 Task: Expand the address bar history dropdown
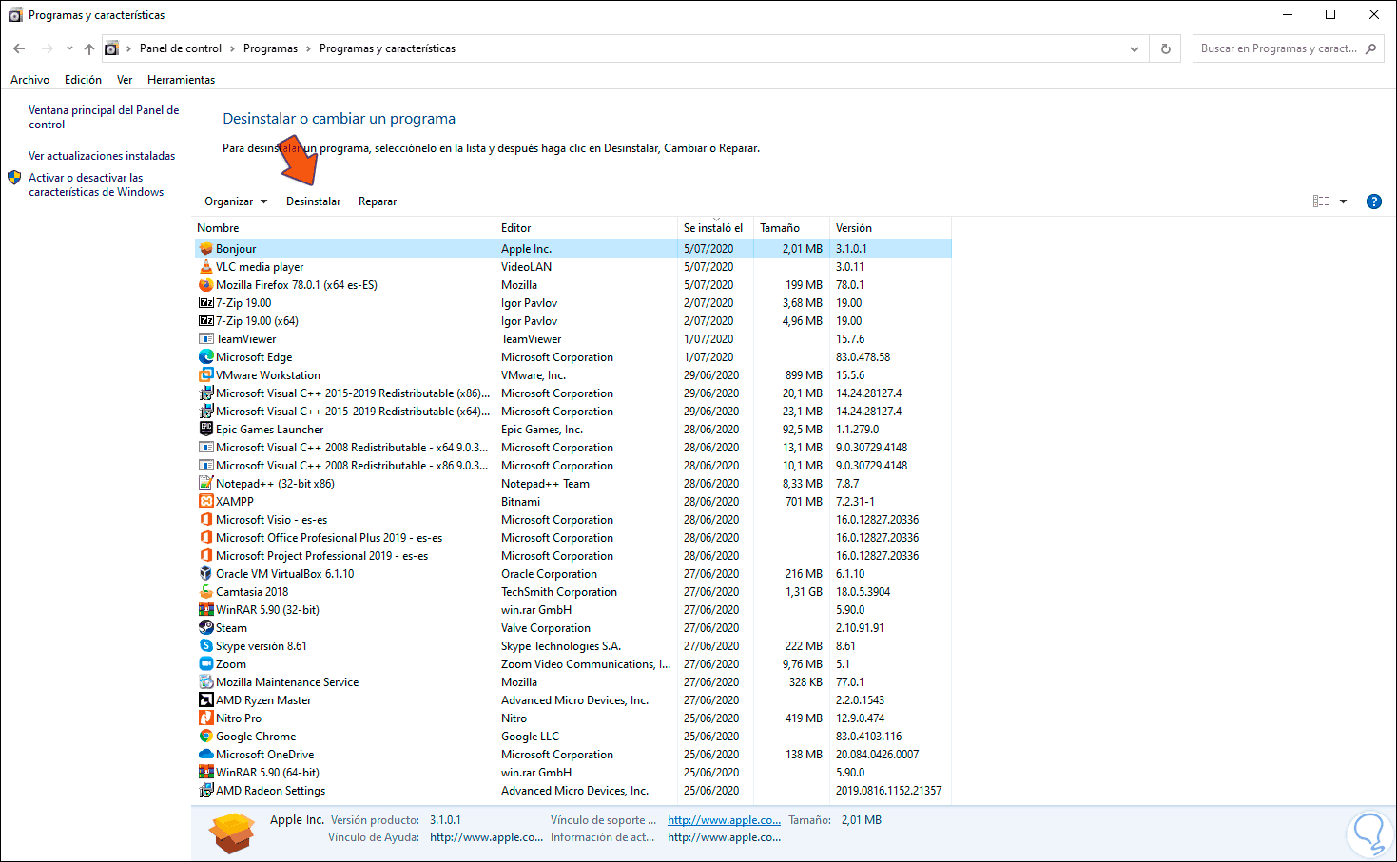tap(1135, 48)
